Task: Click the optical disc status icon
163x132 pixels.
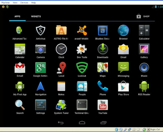Action: click(121, 129)
